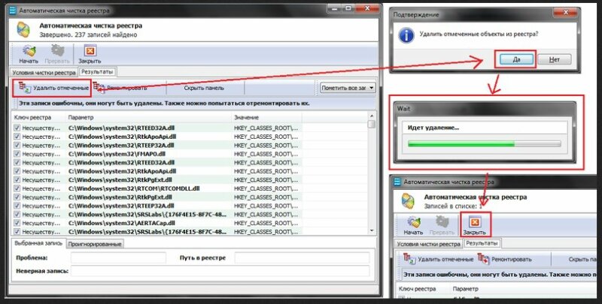Sort by Ключ реестра column in 237 записей window
Image resolution: width=602 pixels, height=304 pixels.
pos(38,117)
